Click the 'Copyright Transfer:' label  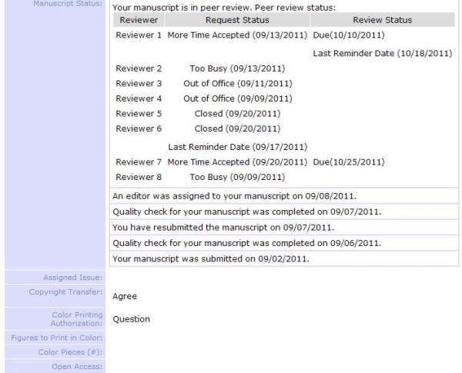click(66, 291)
